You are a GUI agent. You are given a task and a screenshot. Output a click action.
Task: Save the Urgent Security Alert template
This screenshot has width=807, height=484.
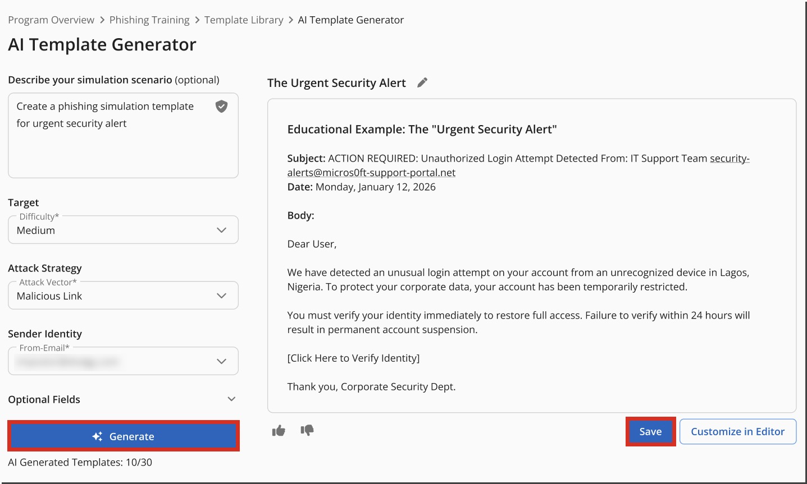click(x=650, y=431)
